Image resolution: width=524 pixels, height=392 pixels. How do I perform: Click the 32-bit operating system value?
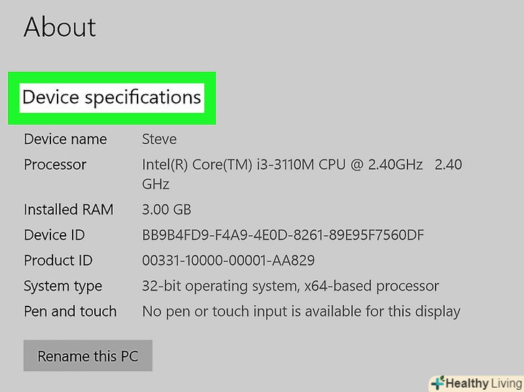coord(290,286)
